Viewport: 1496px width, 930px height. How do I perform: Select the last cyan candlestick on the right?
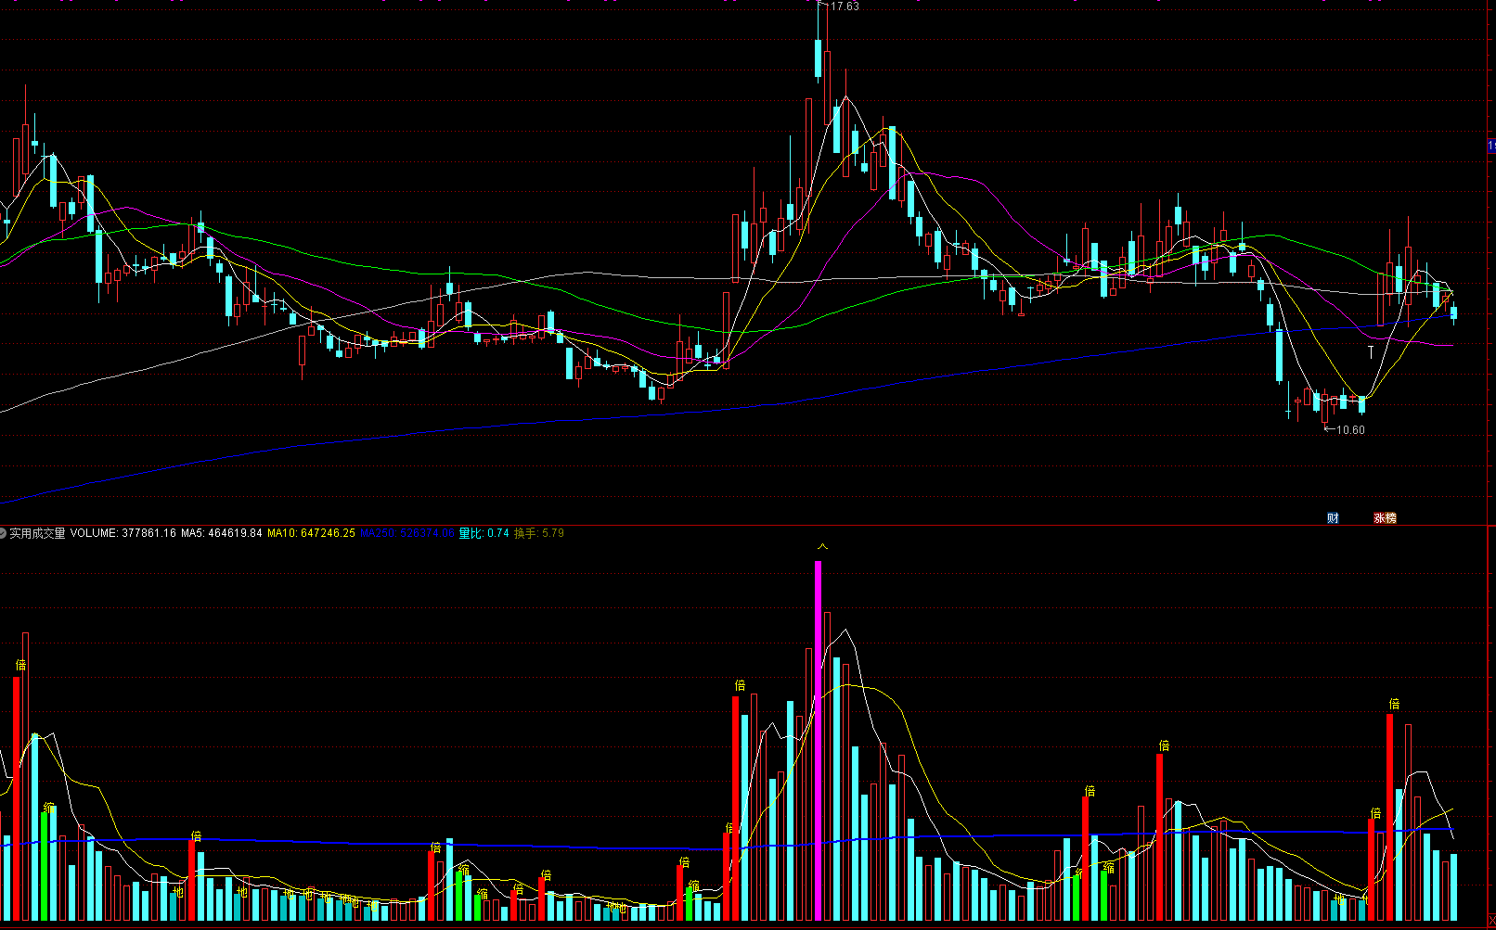pos(1454,313)
